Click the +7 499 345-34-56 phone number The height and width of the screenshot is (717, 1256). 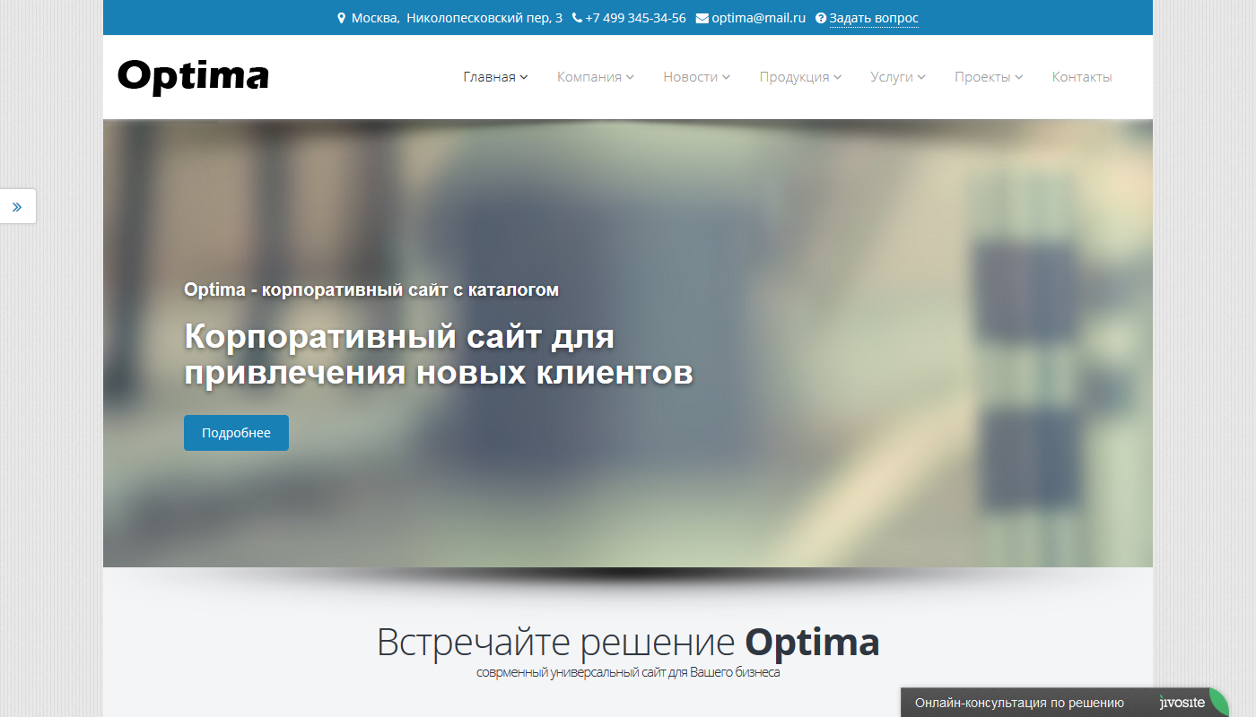point(635,18)
